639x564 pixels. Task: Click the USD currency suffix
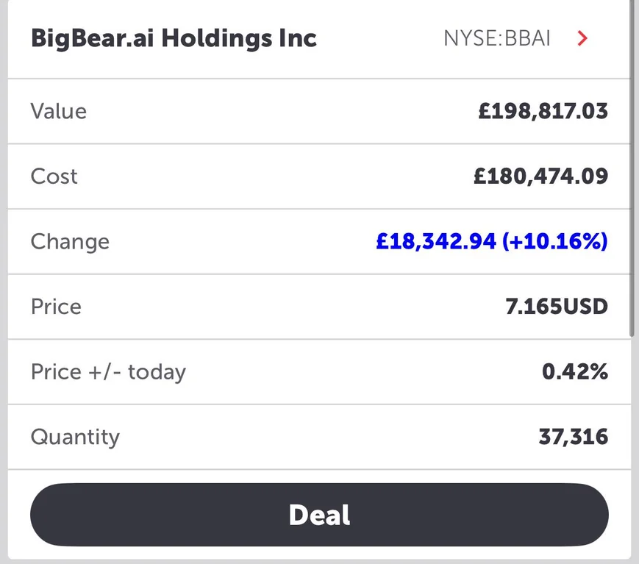coord(585,307)
